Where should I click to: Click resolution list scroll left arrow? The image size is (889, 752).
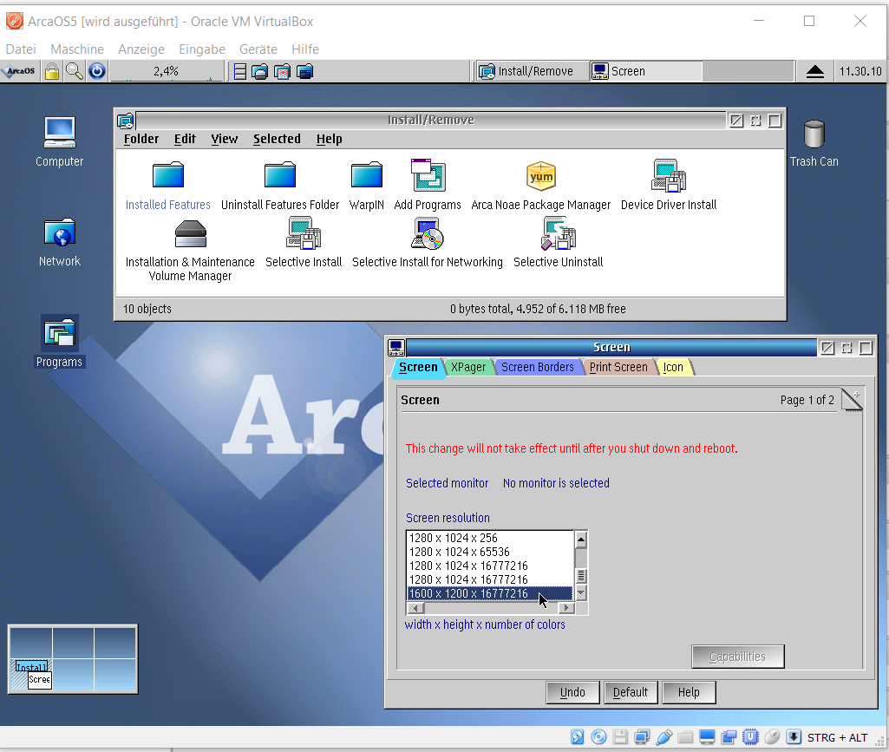415,608
